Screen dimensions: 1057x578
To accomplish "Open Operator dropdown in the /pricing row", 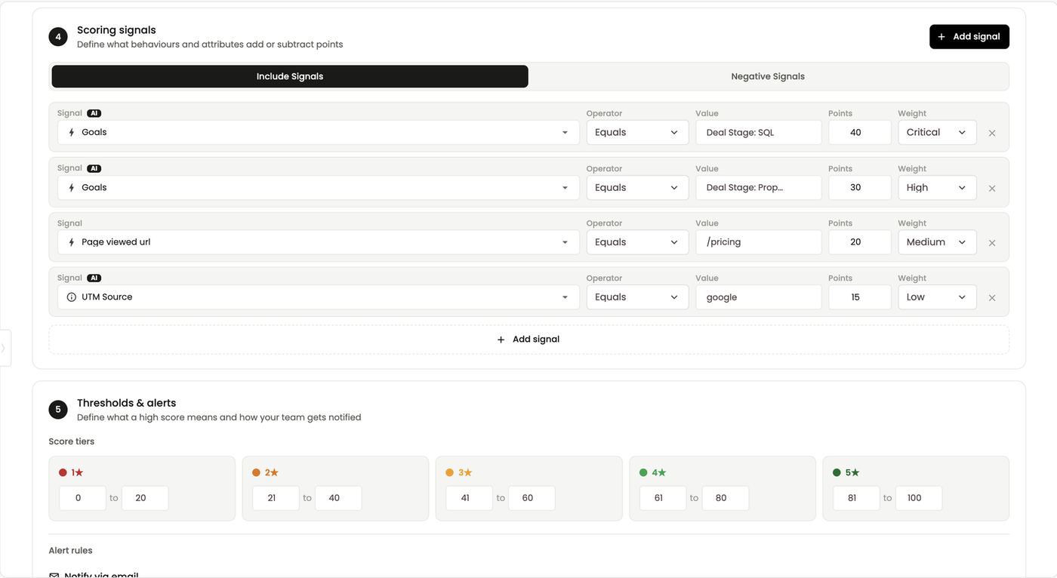I will 637,242.
